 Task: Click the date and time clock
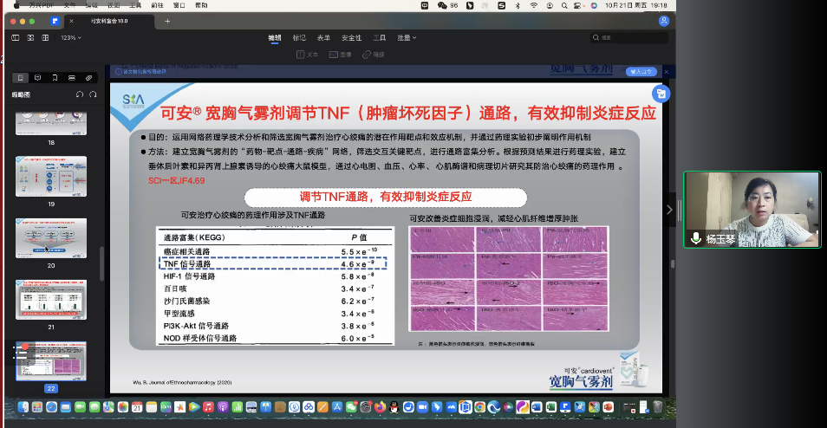tap(636, 5)
